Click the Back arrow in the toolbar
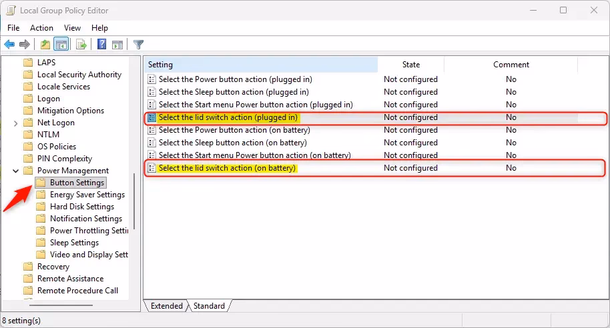610x328 pixels. [x=9, y=45]
